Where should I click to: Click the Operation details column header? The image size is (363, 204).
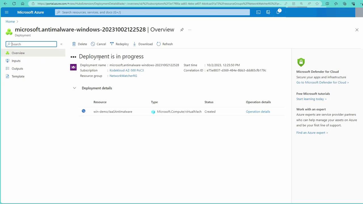(x=258, y=102)
